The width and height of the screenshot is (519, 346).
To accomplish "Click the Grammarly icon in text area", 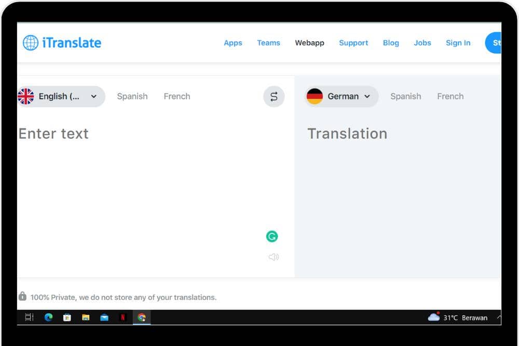I will 272,237.
